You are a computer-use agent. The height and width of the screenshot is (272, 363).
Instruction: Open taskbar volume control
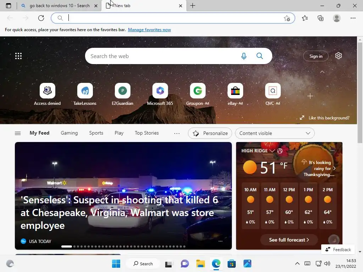click(327, 263)
